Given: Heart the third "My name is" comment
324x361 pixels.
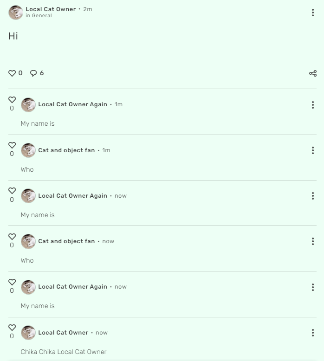Looking at the screenshot, I should (x=12, y=282).
